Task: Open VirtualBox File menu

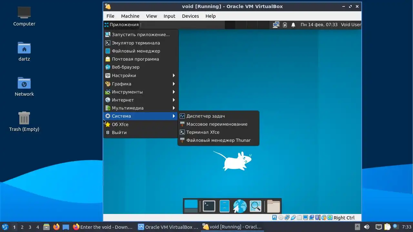Action: pos(110,16)
